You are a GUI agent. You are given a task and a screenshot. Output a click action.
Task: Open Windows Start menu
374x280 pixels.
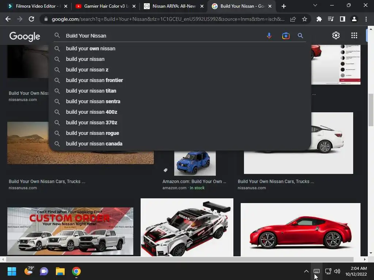(x=12, y=271)
